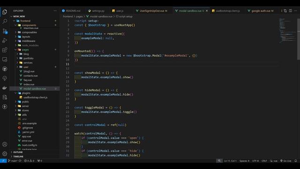Click the remote window indicator in status bar
Screen dimensions: 300x169
pyautogui.click(x=3, y=161)
